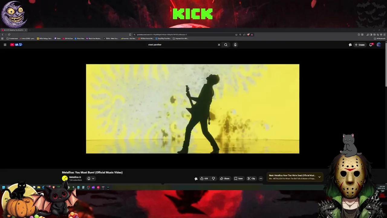Close the Metallica browser tab
Screen dimensions: 387x218
pyautogui.click(x=26, y=30)
